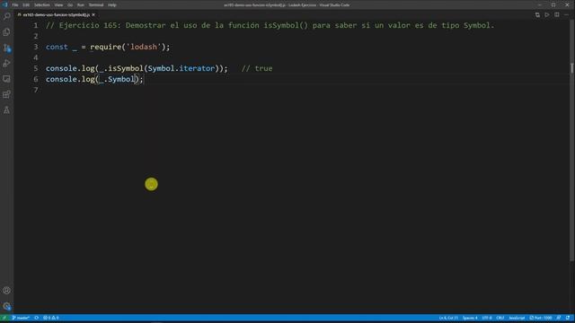Image resolution: width=575 pixels, height=323 pixels.
Task: Open notifications bell in status bar
Action: click(x=568, y=318)
